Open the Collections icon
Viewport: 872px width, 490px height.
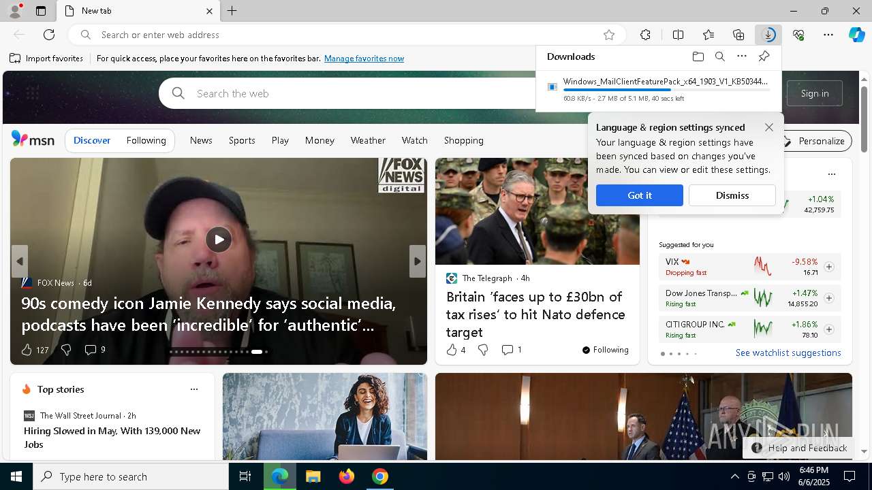(x=738, y=35)
